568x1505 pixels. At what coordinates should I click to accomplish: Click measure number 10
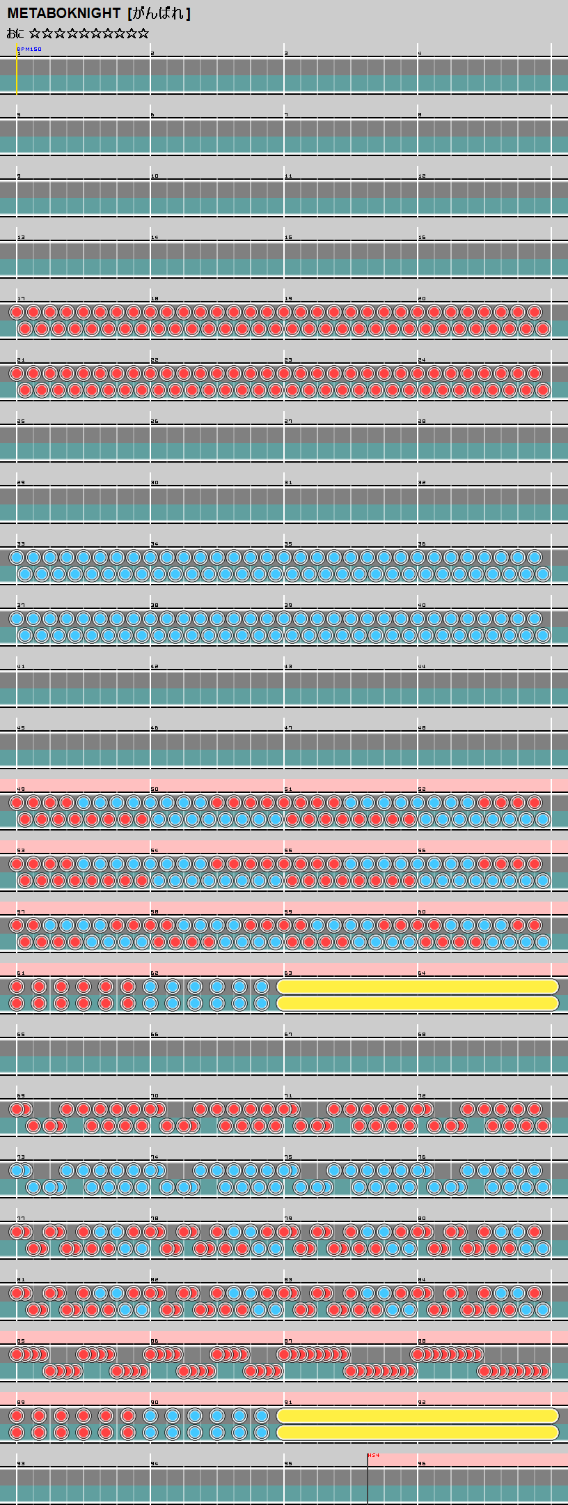tap(155, 176)
